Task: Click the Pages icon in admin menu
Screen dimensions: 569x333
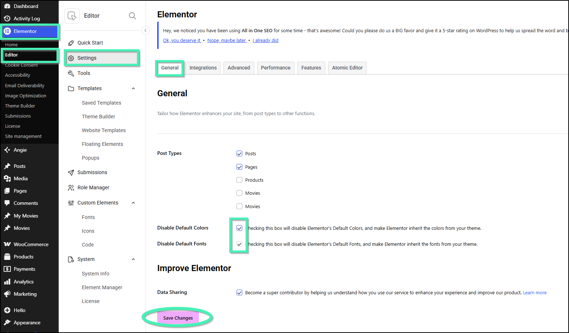Action: (x=7, y=191)
